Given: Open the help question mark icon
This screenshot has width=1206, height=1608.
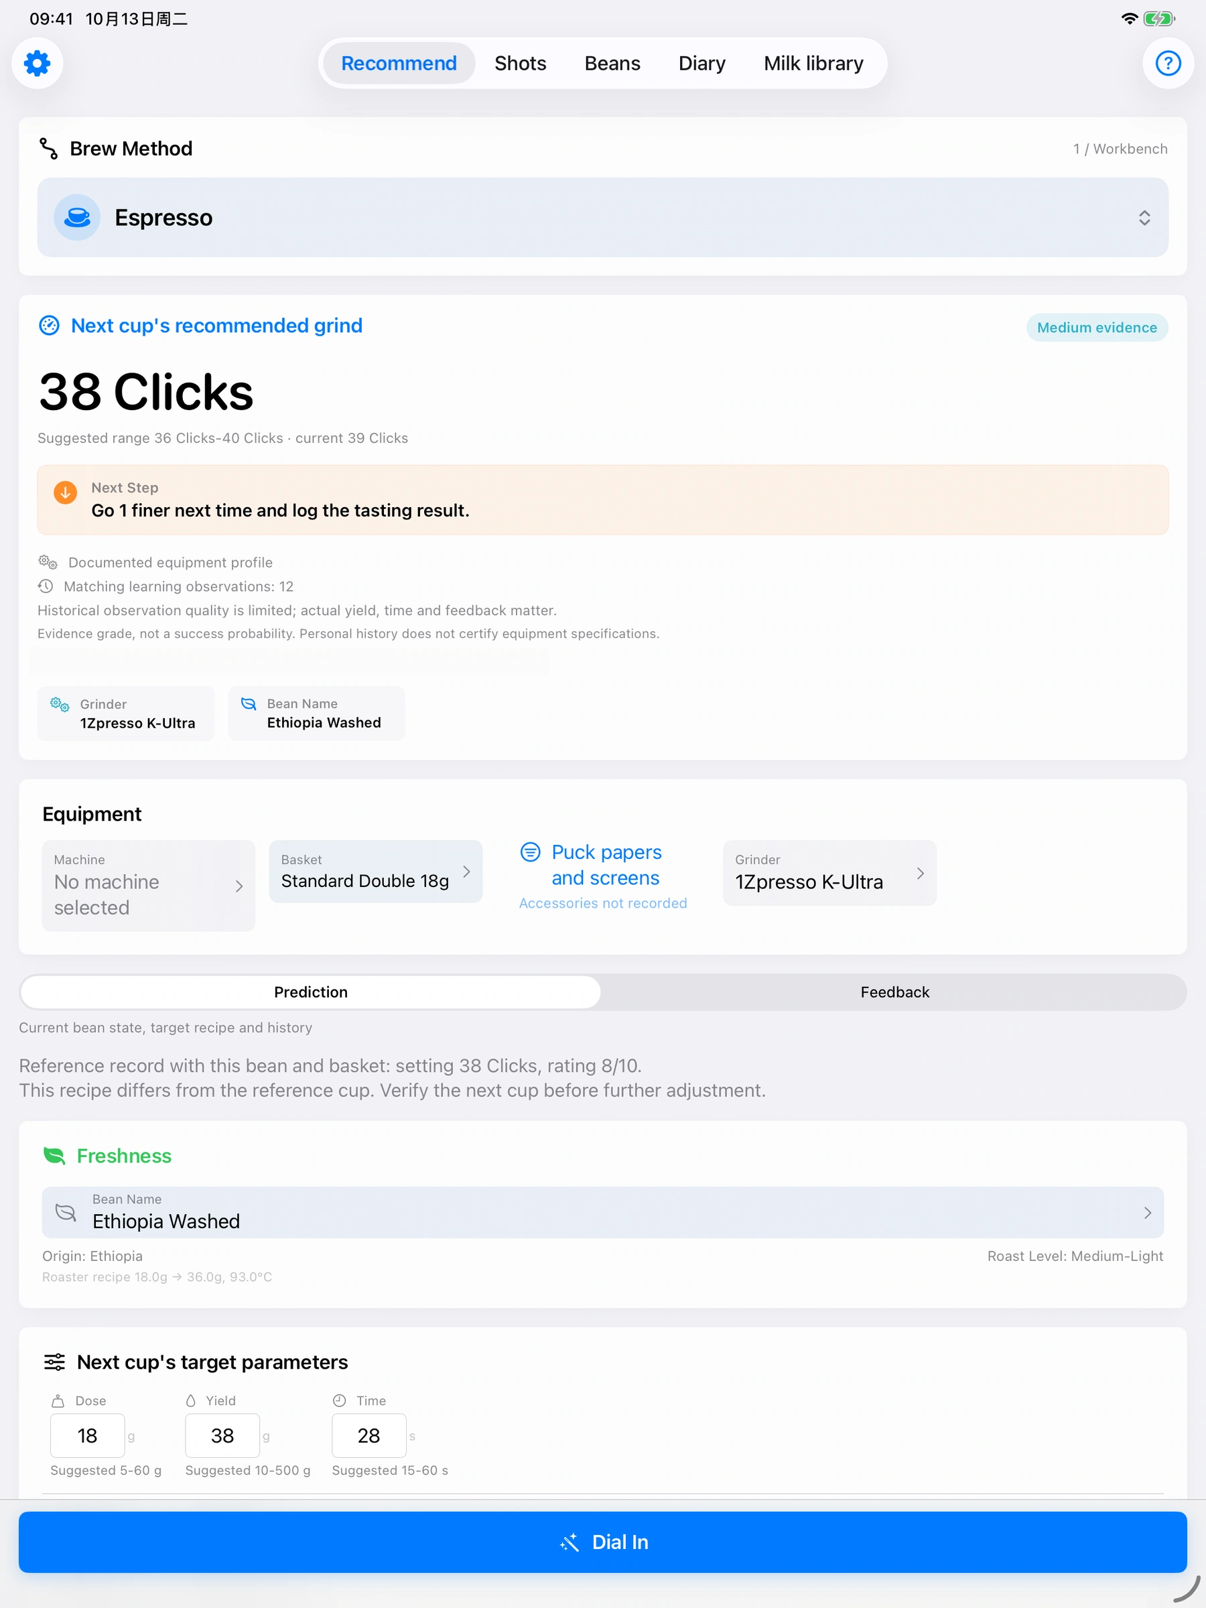Looking at the screenshot, I should click(1167, 63).
